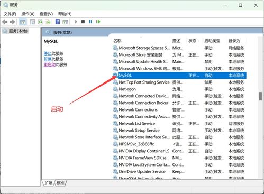The height and width of the screenshot is (194, 264).
Task: Select Network Connection Broker service
Action: tap(179, 103)
